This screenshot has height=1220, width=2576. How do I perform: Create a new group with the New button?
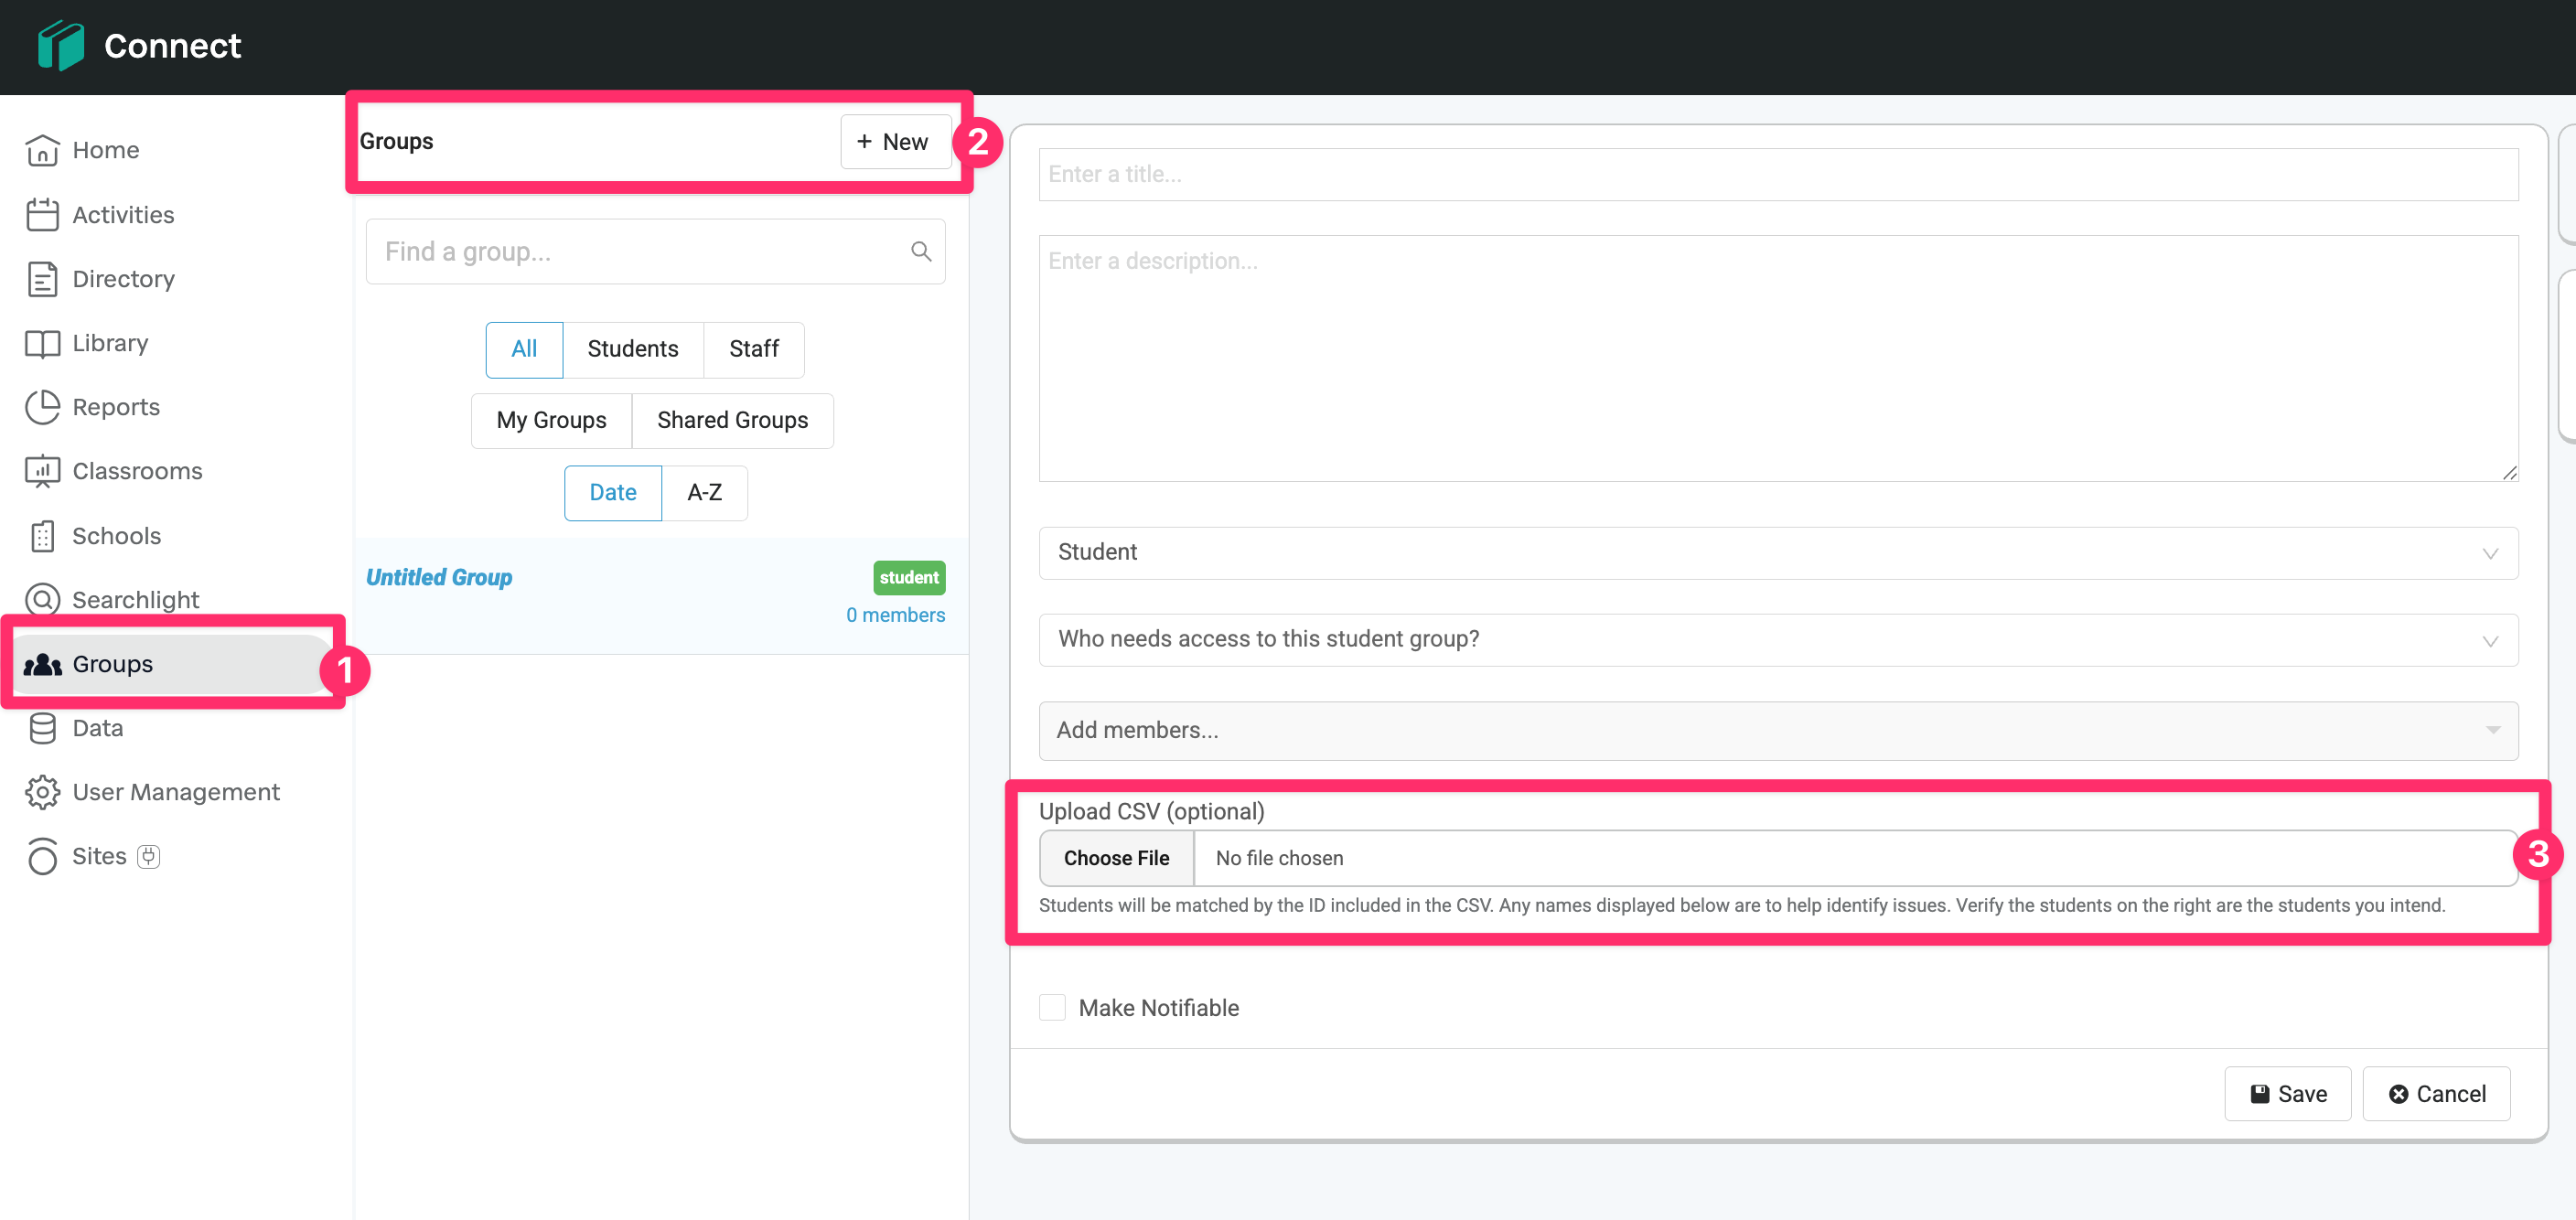point(895,141)
